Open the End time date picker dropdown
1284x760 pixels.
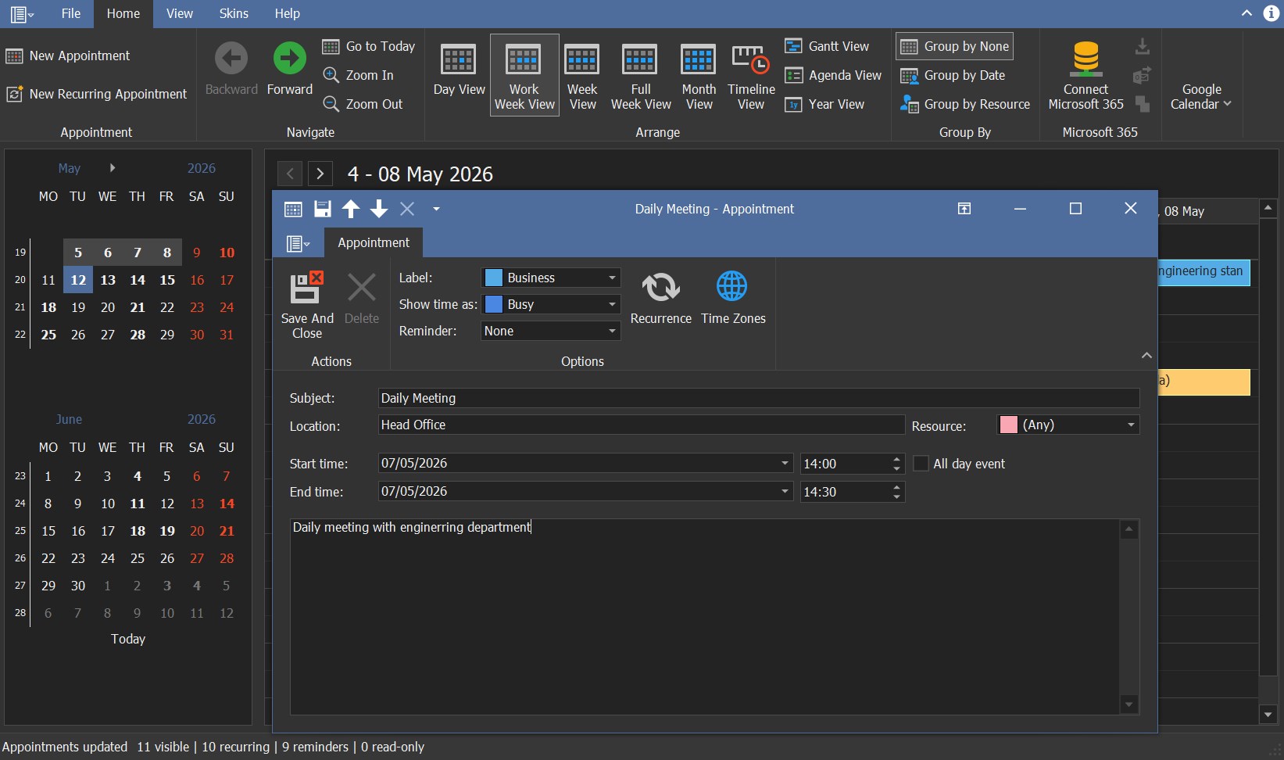point(785,491)
